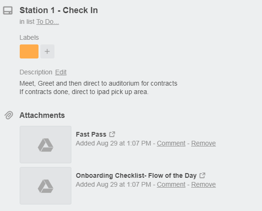The height and width of the screenshot is (211, 262).
Task: Open the To Do... list link
Action: click(x=47, y=22)
